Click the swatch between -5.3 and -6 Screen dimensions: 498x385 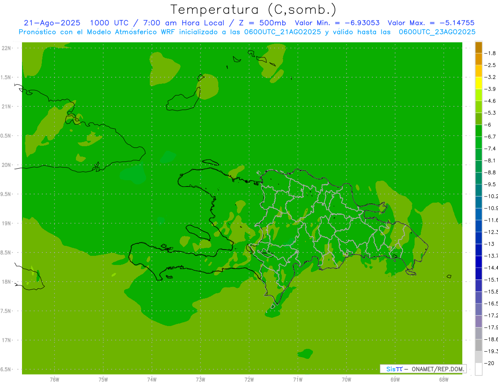478,119
